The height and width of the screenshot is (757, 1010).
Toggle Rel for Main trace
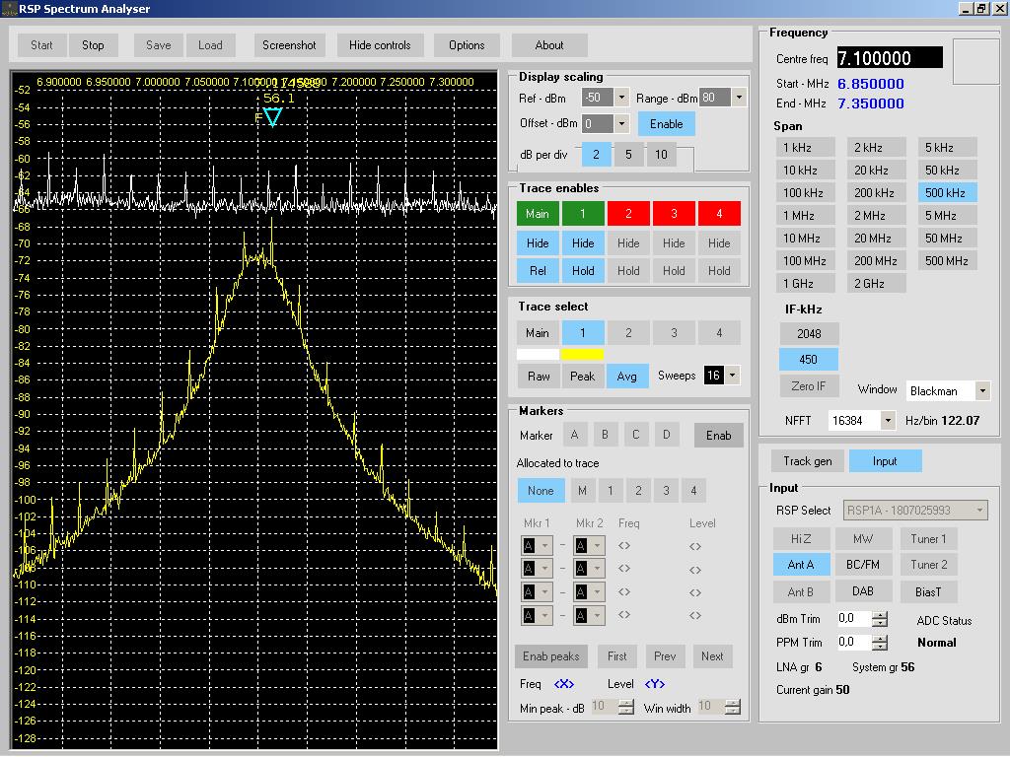[538, 271]
